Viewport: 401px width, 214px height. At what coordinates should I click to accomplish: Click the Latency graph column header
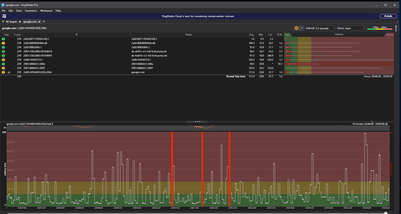coord(339,34)
